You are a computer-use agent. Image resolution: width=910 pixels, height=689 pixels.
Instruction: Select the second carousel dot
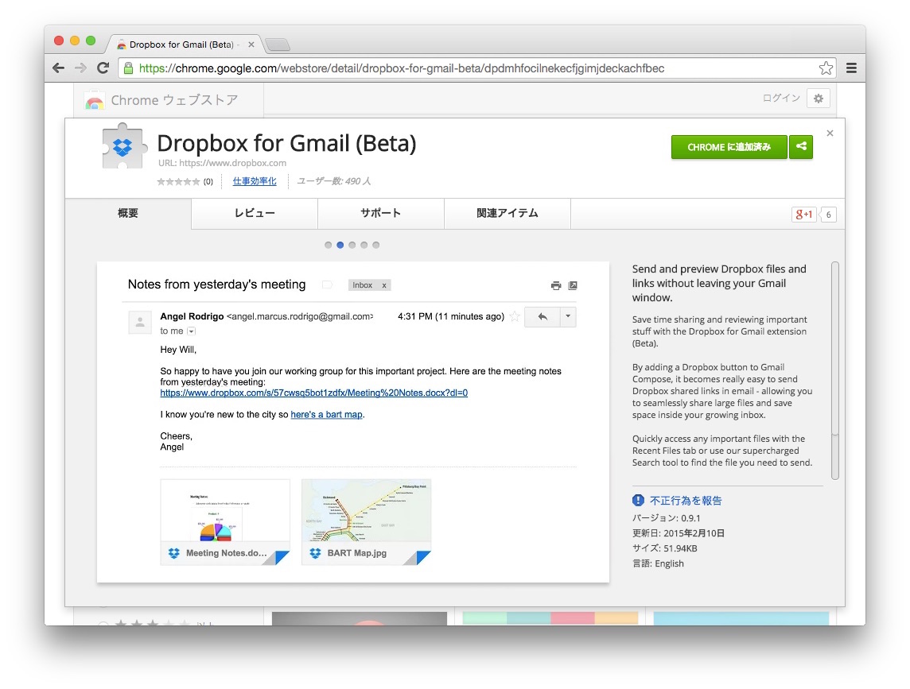[x=340, y=245]
